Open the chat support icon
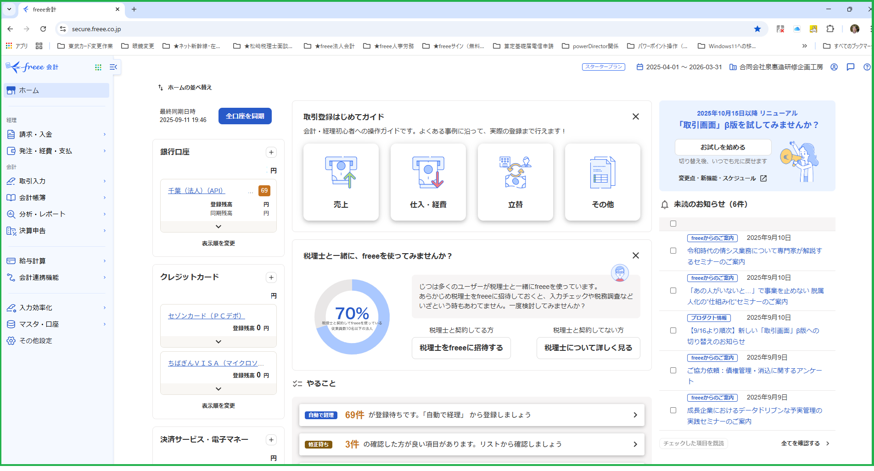Viewport: 874px width, 471px height. [x=851, y=67]
